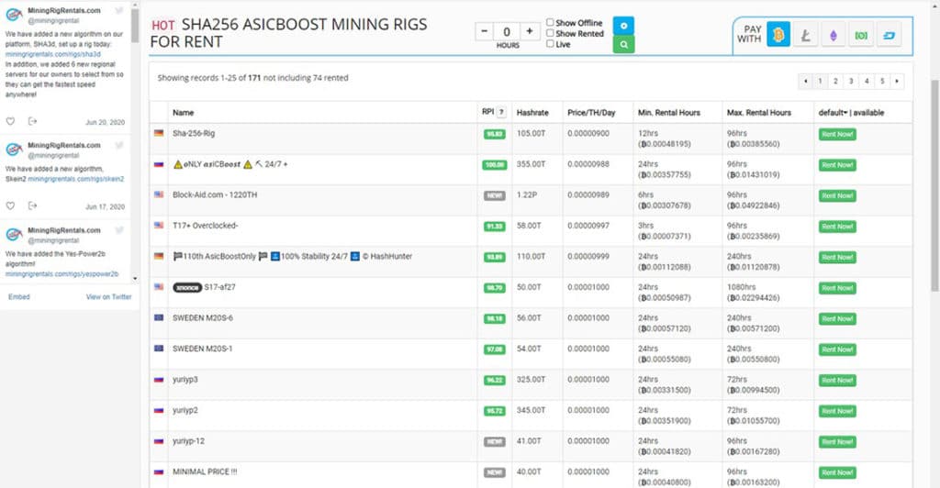Image resolution: width=940 pixels, height=488 pixels.
Task: Click the RPI help question mark icon
Action: point(501,113)
